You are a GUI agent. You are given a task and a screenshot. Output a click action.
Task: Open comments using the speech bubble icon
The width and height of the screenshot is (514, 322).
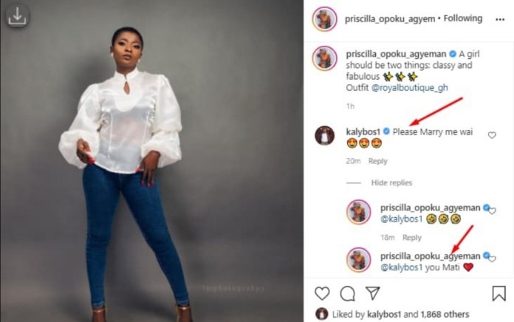click(348, 293)
